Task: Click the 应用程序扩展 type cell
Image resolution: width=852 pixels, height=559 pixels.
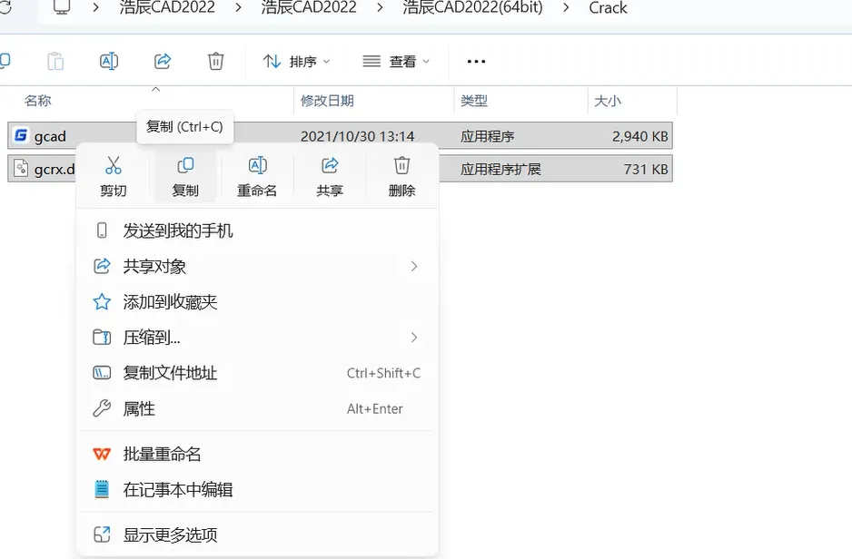Action: [x=500, y=170]
